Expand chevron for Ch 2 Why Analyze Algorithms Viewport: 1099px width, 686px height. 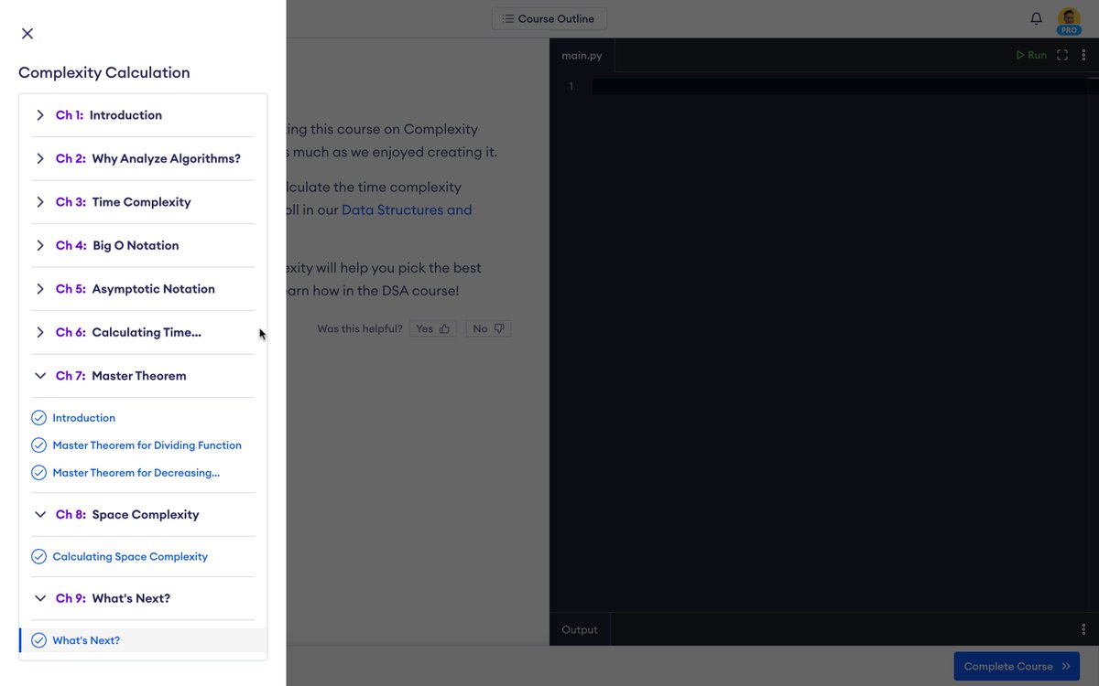(x=40, y=158)
